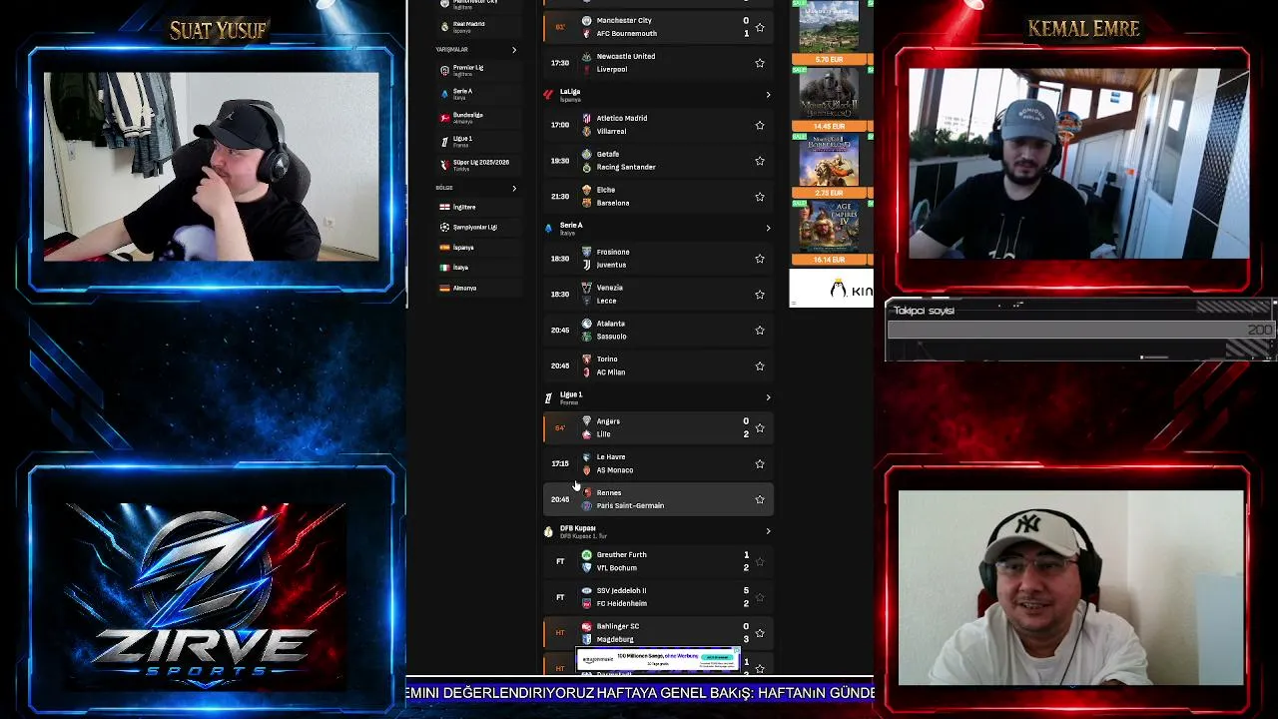The image size is (1278, 719).
Task: Favorite the Manchester City vs AFC Bournemouth match
Action: tap(760, 27)
